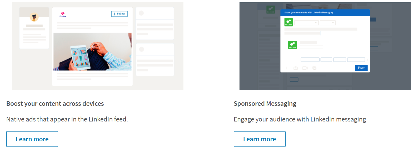Viewport: 418px width, 150px height.
Task: Click the right chevron beside the reply options
Action: click(x=367, y=60)
